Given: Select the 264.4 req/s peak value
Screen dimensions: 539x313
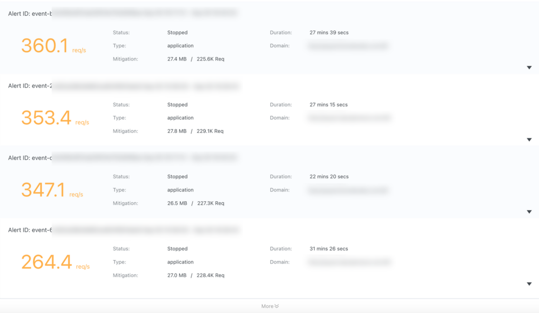Looking at the screenshot, I should tap(55, 262).
